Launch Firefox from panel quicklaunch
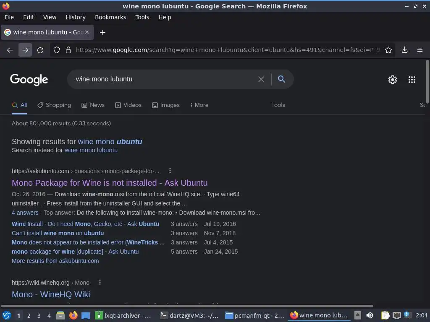 coord(73,315)
